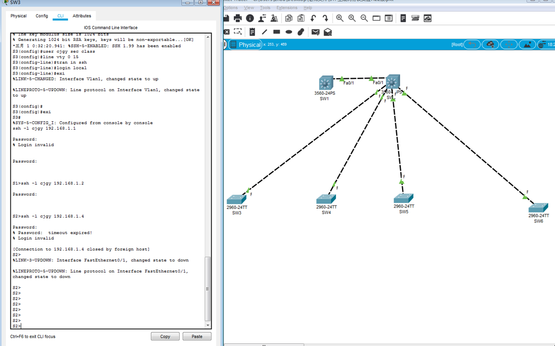
Task: Click the Undo arrow icon
Action: pyautogui.click(x=313, y=18)
